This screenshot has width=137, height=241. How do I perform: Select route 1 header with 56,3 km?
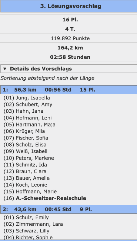point(69,90)
